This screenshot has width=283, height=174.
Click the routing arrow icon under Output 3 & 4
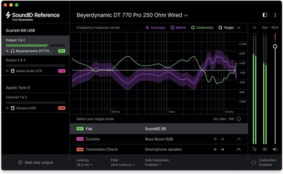7,71
